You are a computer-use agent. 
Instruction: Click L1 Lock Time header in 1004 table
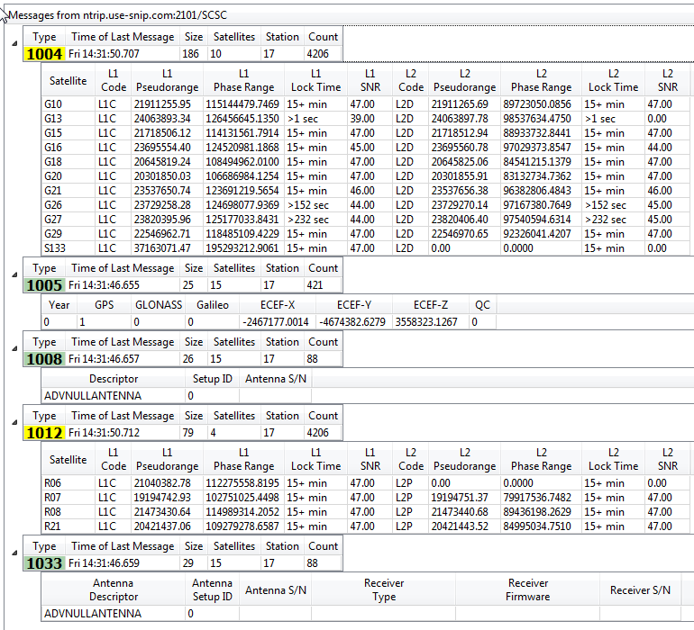[315, 80]
